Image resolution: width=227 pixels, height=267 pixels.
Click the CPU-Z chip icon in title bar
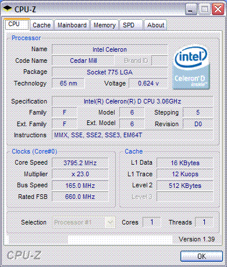(x=8, y=9)
